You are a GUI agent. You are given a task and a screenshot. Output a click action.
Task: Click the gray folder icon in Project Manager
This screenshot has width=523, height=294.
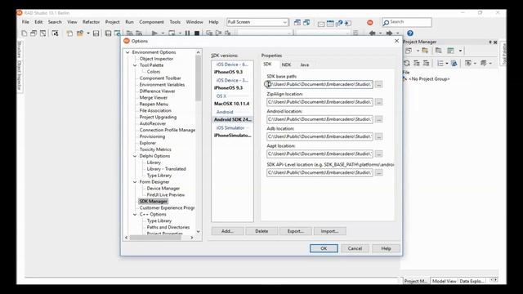click(x=439, y=51)
